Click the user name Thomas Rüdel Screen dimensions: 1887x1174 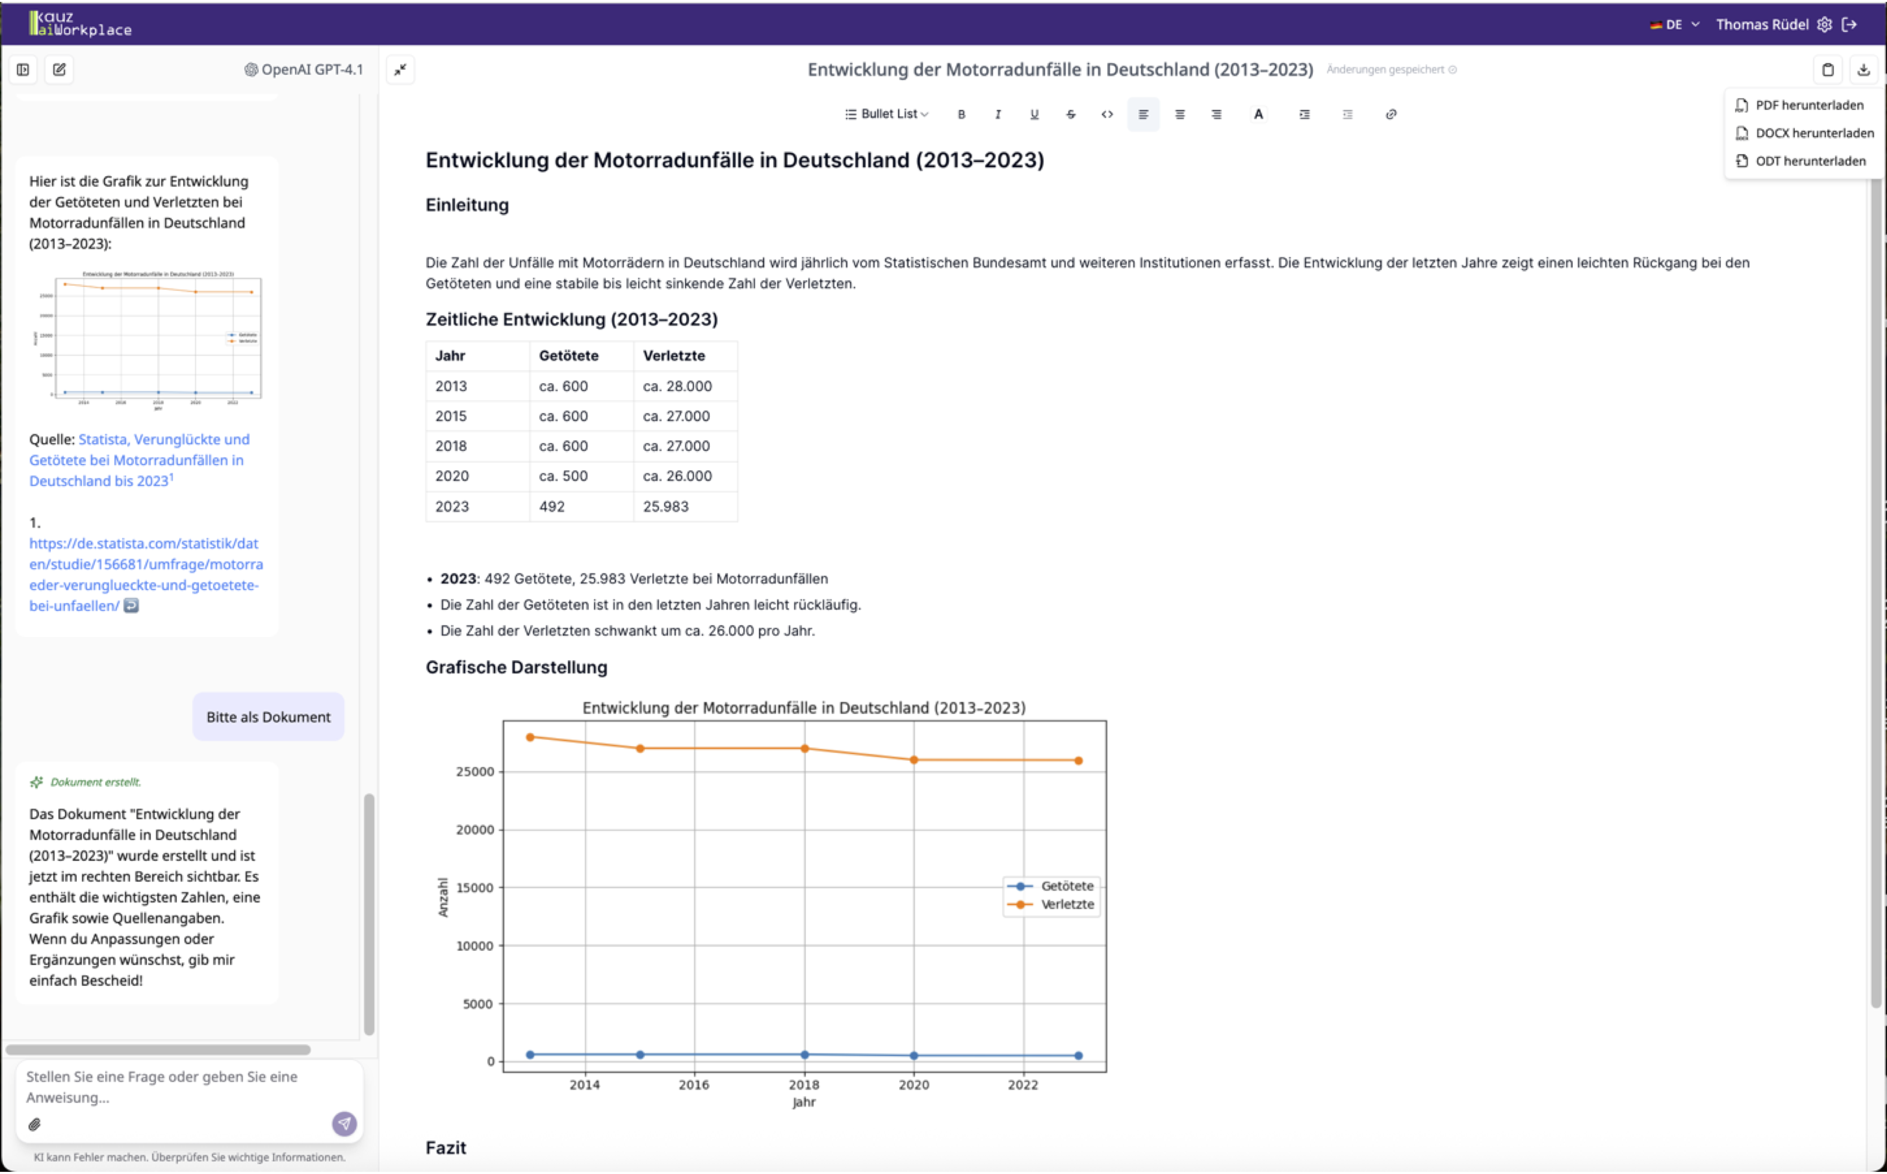[1763, 25]
